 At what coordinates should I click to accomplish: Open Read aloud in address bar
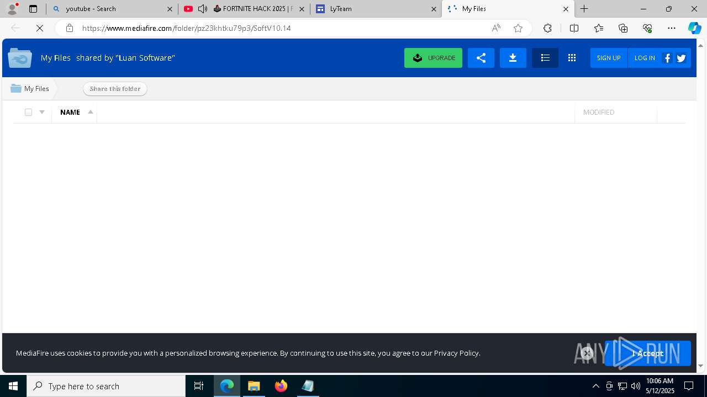(496, 28)
